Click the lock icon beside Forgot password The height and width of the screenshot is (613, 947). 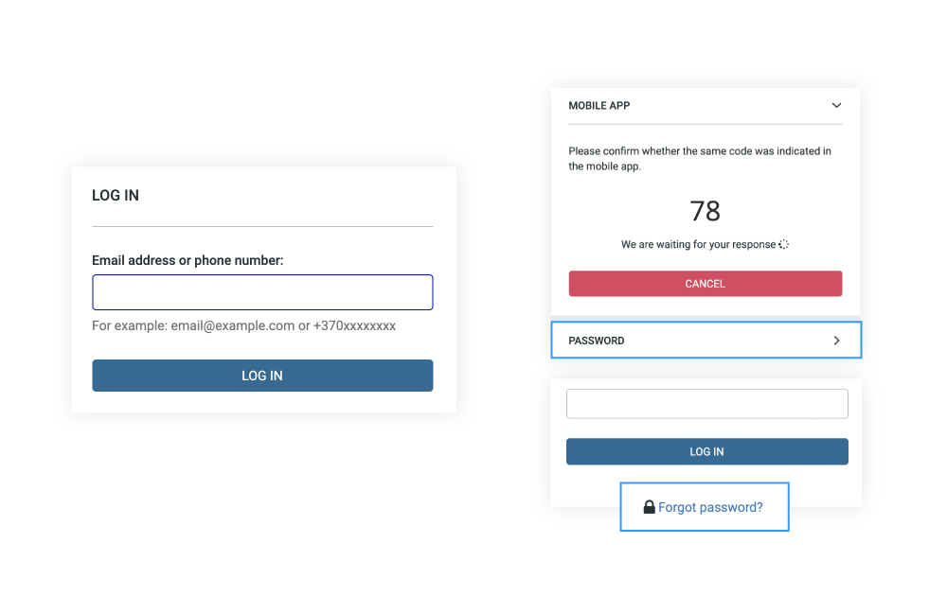click(649, 507)
